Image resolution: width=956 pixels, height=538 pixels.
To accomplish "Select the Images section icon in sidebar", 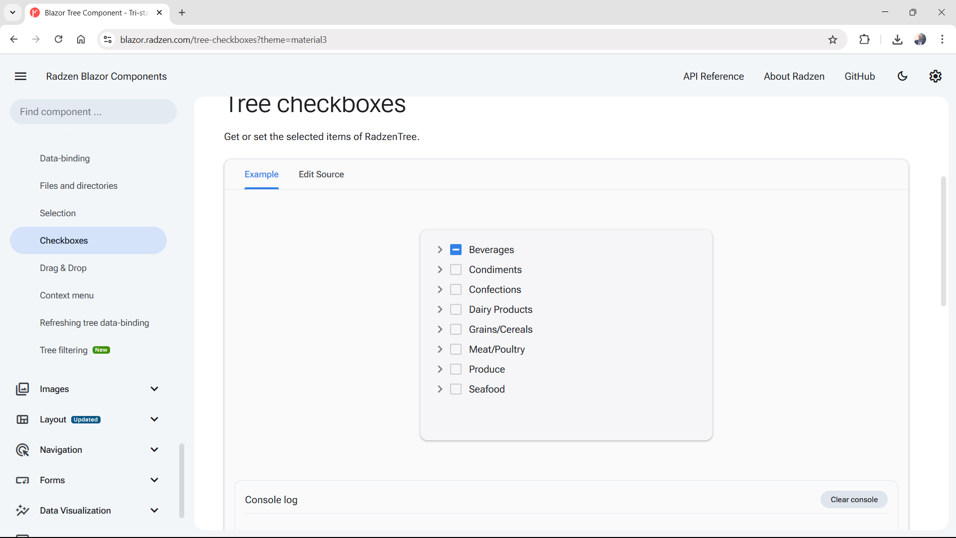I will coord(22,389).
